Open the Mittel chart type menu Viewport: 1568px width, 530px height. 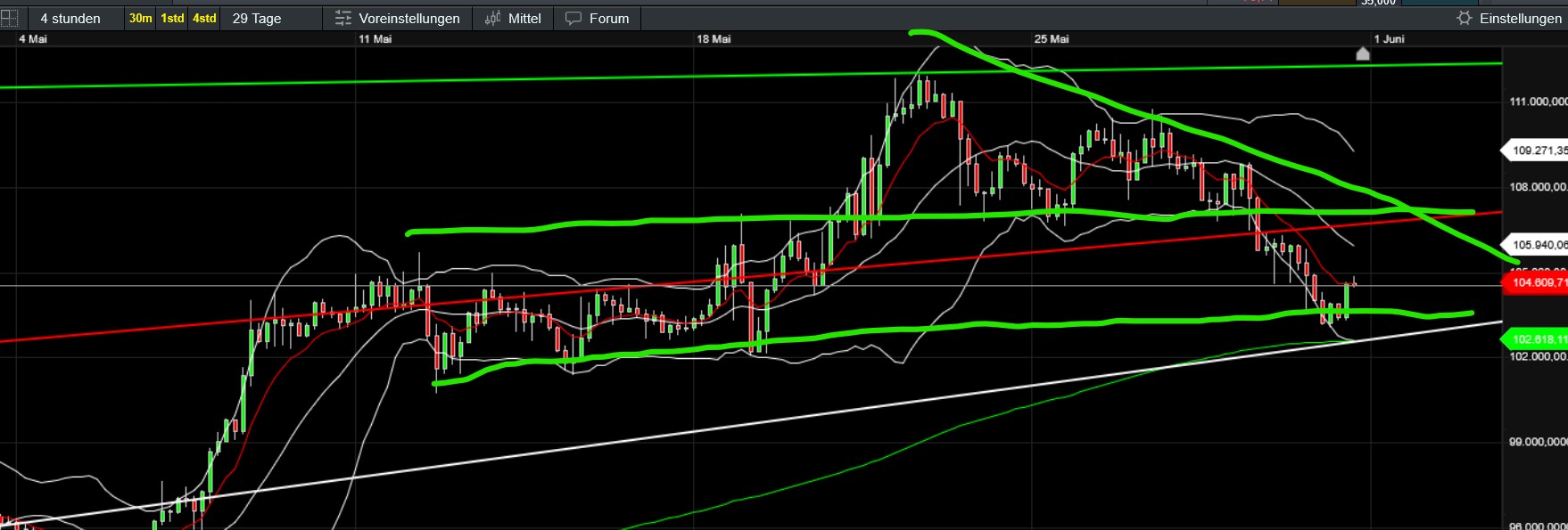[513, 18]
